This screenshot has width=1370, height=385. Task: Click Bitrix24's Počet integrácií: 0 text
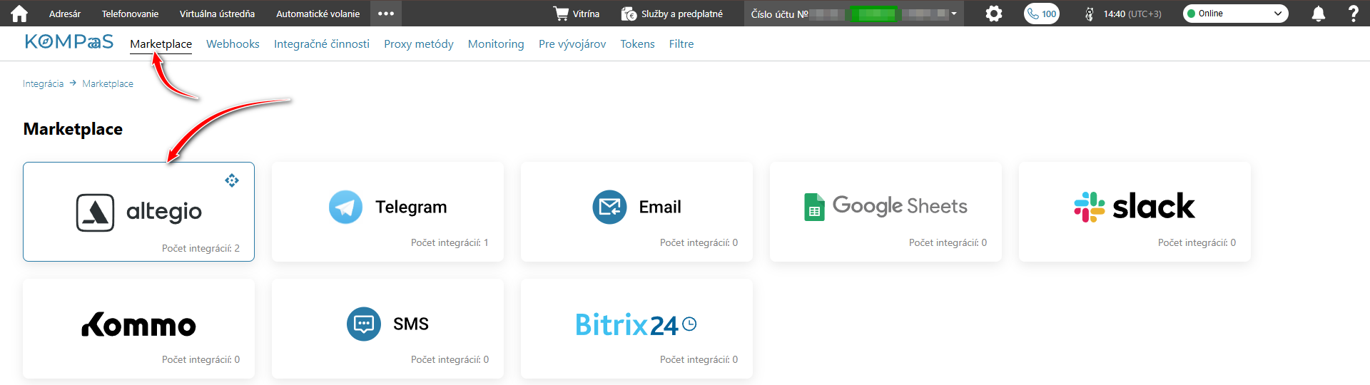click(699, 359)
